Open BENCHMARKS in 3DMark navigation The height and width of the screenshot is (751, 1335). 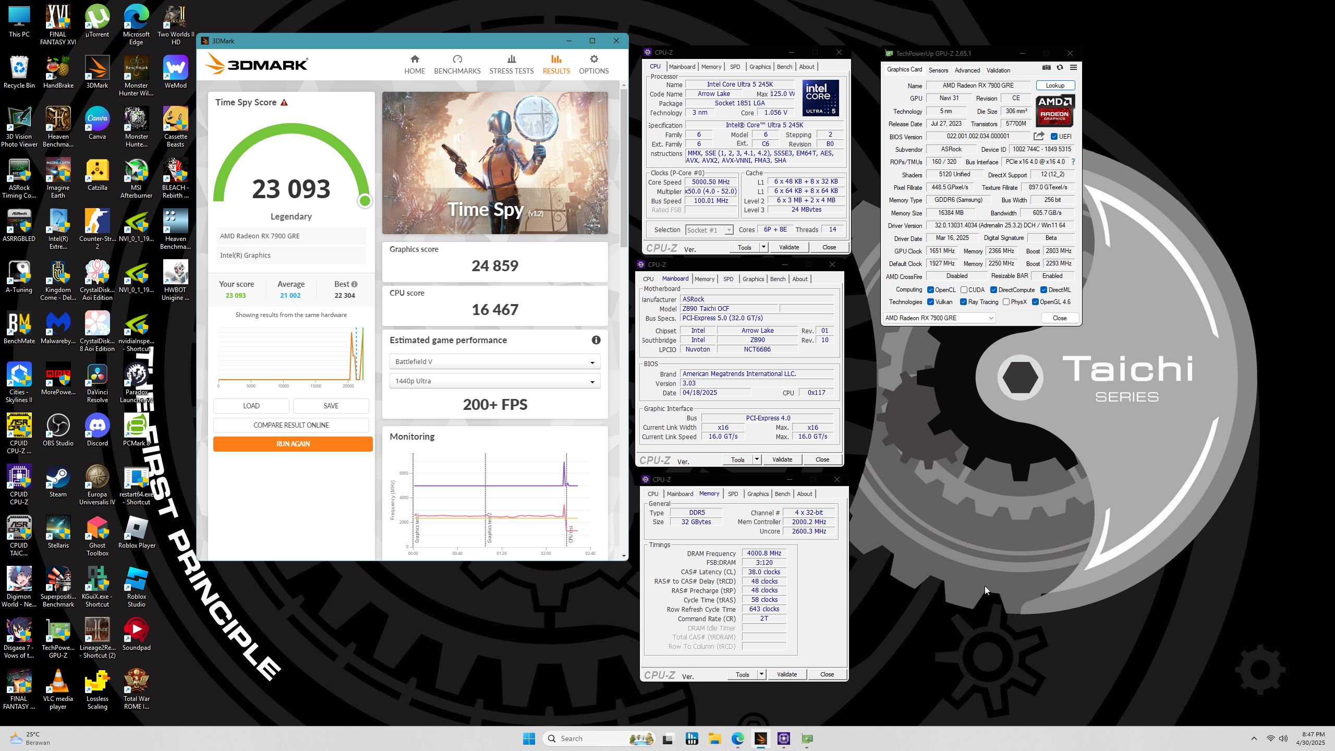click(x=457, y=64)
